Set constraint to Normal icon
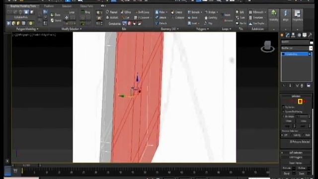This screenshot has height=179, width=318. tap(140, 23)
